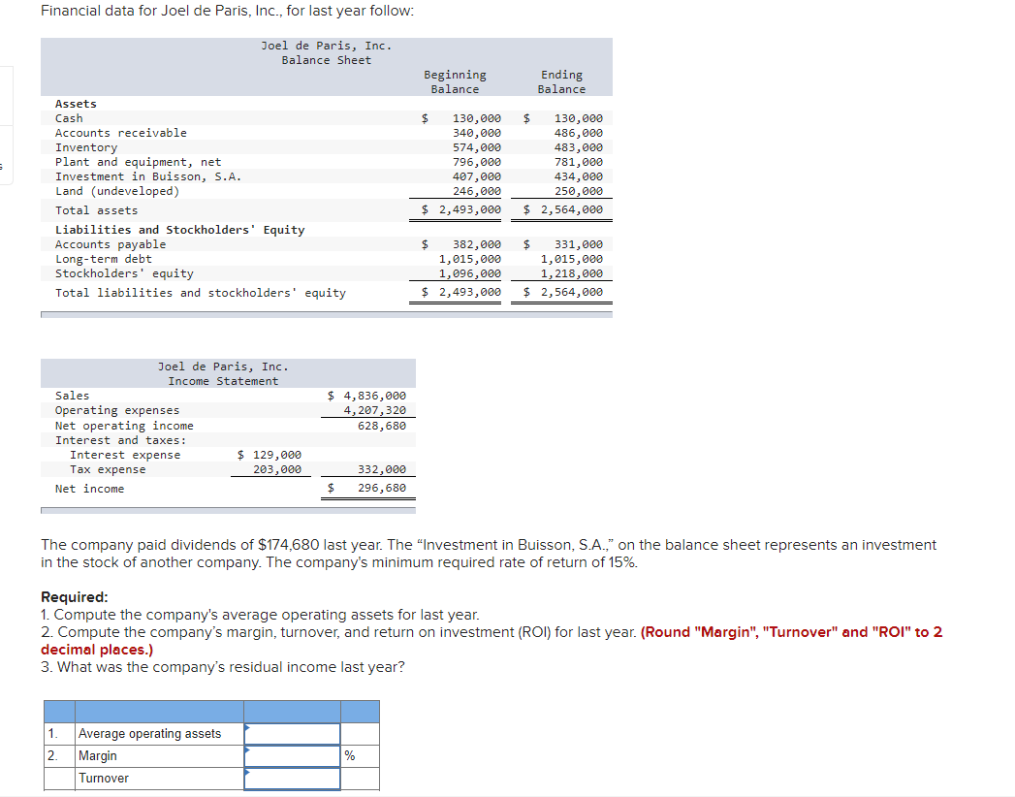Screen dimensions: 1015x797
Task: Click the blue marker in the Margin cell
Action: coord(246,751)
